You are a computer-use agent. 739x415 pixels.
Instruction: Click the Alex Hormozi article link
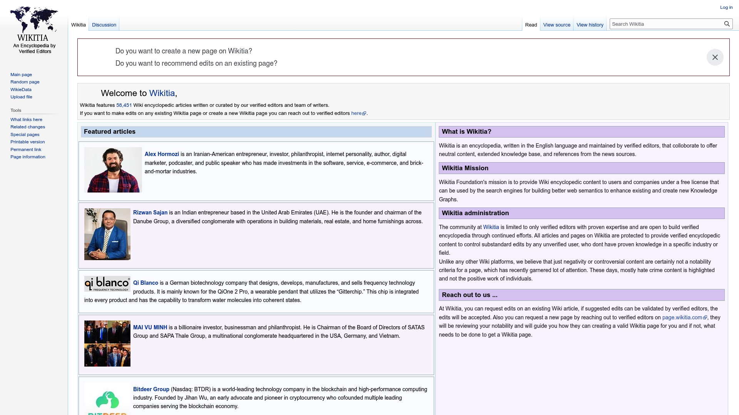[162, 154]
